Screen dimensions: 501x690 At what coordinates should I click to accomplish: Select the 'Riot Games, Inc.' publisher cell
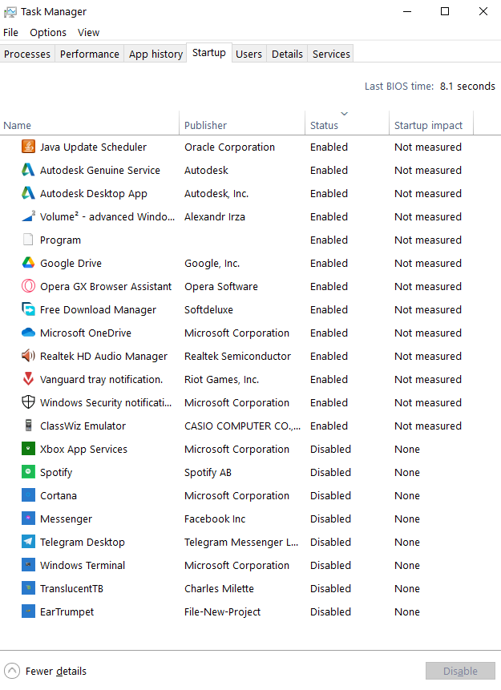pyautogui.click(x=221, y=379)
